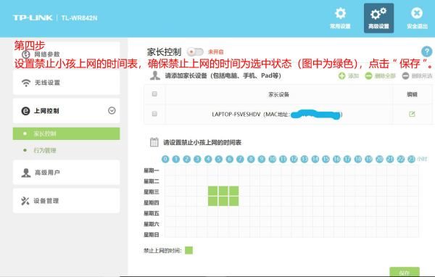Viewport: 435px width, 277px height.
Task: Click the calendar icon beside schedule heading
Action: tap(154, 142)
